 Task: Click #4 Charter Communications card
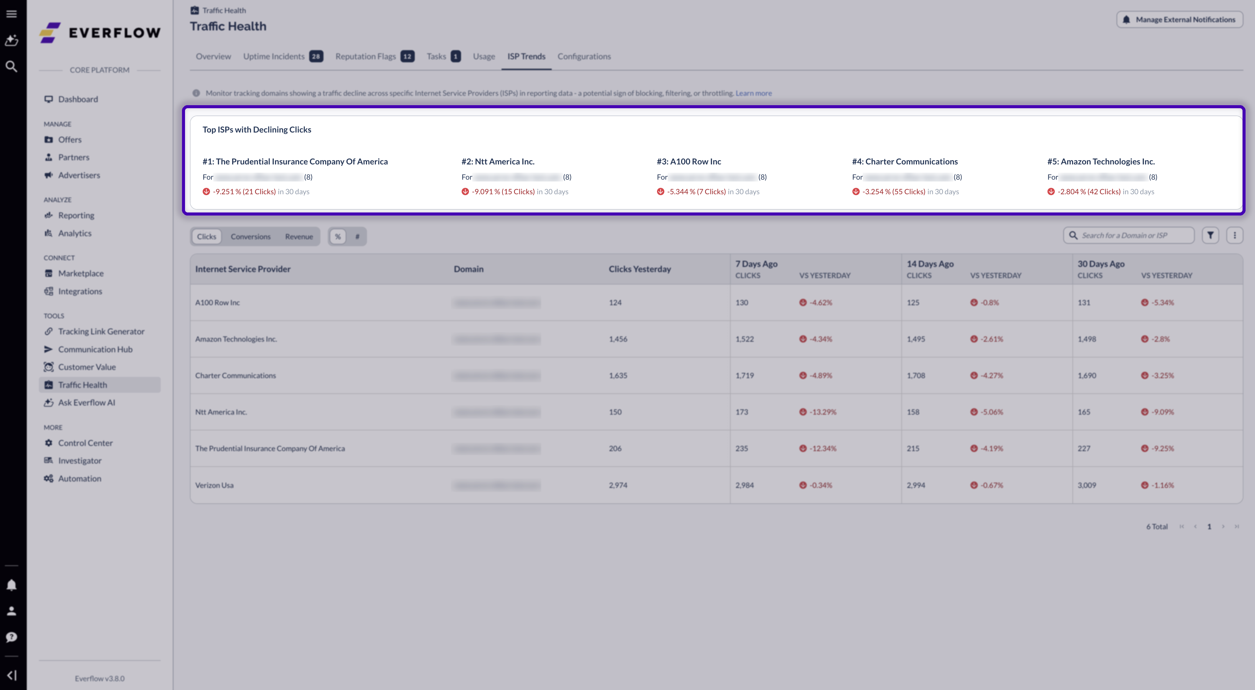(907, 176)
